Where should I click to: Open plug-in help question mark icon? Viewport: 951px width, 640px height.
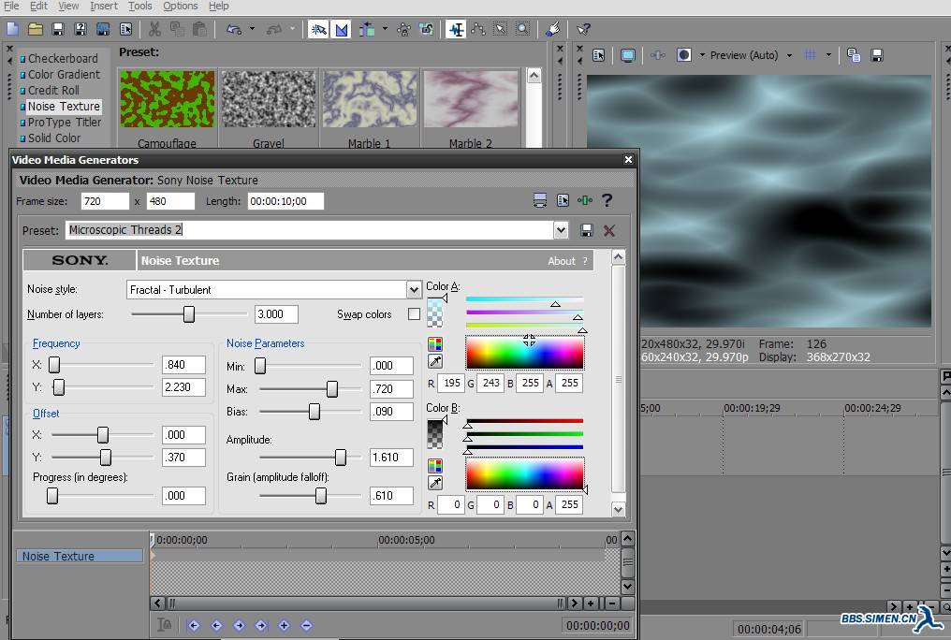pyautogui.click(x=607, y=200)
